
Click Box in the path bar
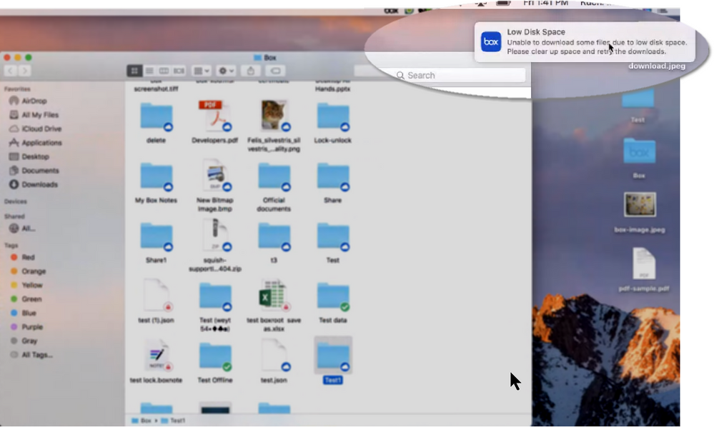tap(142, 421)
